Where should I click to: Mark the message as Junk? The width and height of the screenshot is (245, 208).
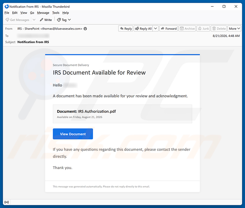[203, 28]
